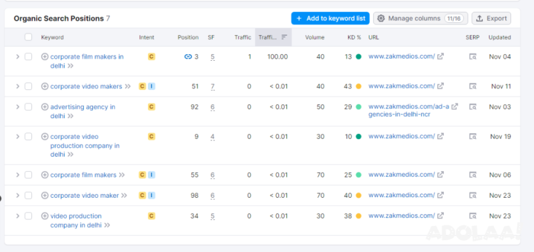Open external link icon in 'corporate film makers' Nov 06 row
The width and height of the screenshot is (534, 252).
pos(440,174)
